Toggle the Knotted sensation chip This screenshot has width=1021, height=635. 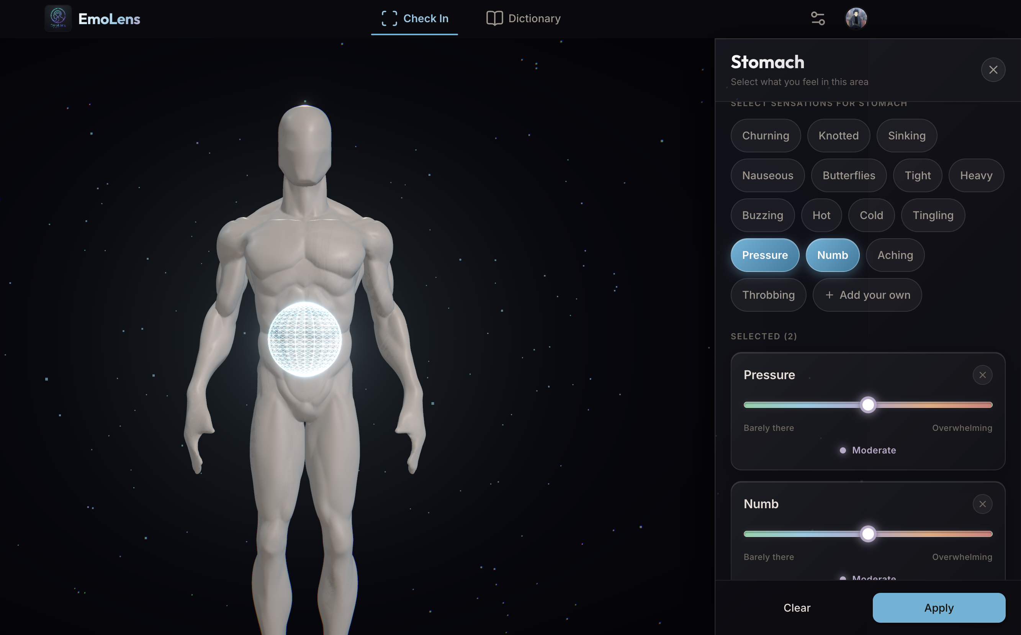coord(838,136)
